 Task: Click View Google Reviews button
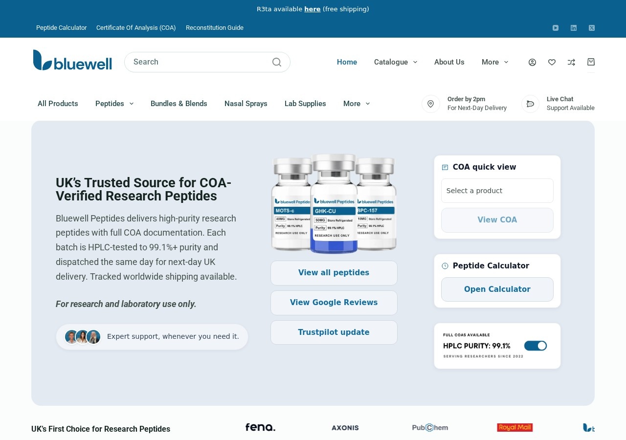pos(334,303)
